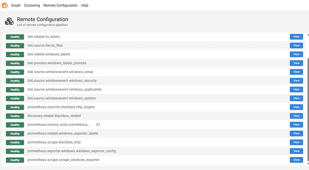The height and width of the screenshot is (170, 309).
Task: Click Healthy badge for prometheus.scrape.blackbox_http
Action: 15,142
